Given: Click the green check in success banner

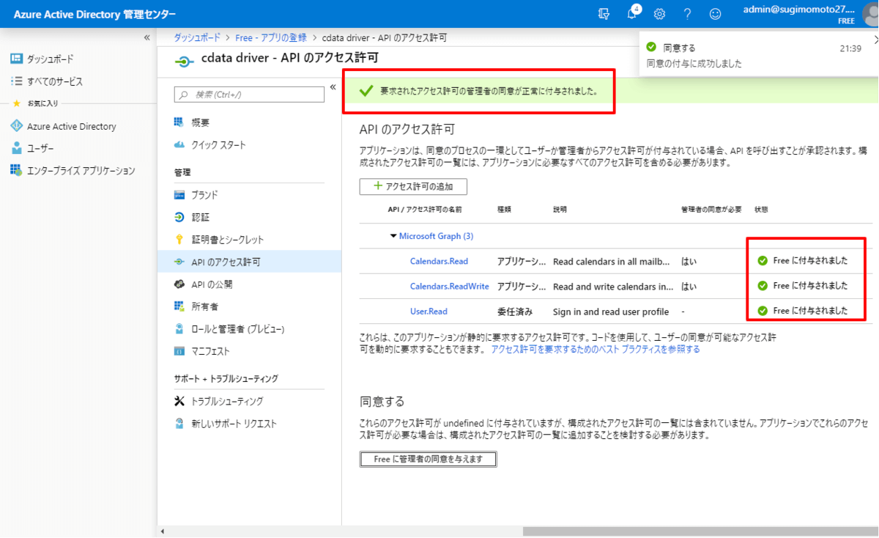Looking at the screenshot, I should (x=366, y=92).
